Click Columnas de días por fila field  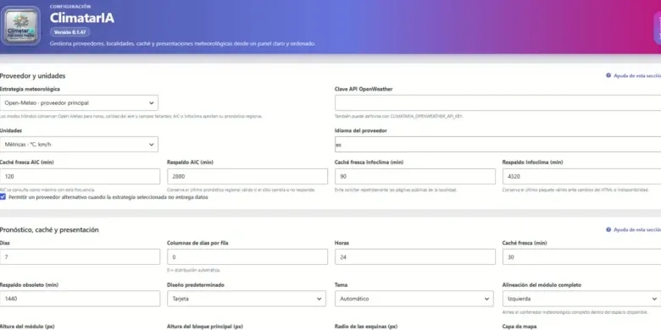click(247, 256)
